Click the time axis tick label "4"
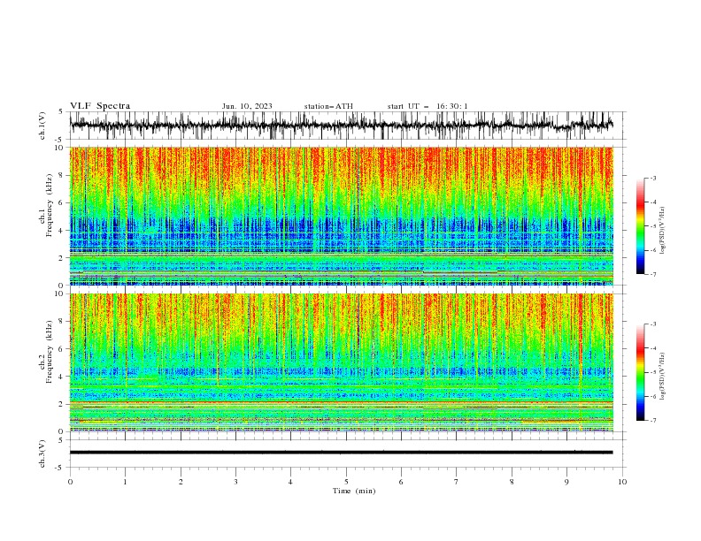Screen dimensions: 701x541 click(x=290, y=482)
